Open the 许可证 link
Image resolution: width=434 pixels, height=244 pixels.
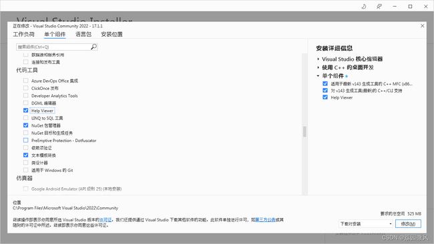click(105, 220)
